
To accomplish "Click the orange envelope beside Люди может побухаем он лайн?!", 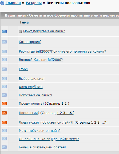I will coord(4,122).
